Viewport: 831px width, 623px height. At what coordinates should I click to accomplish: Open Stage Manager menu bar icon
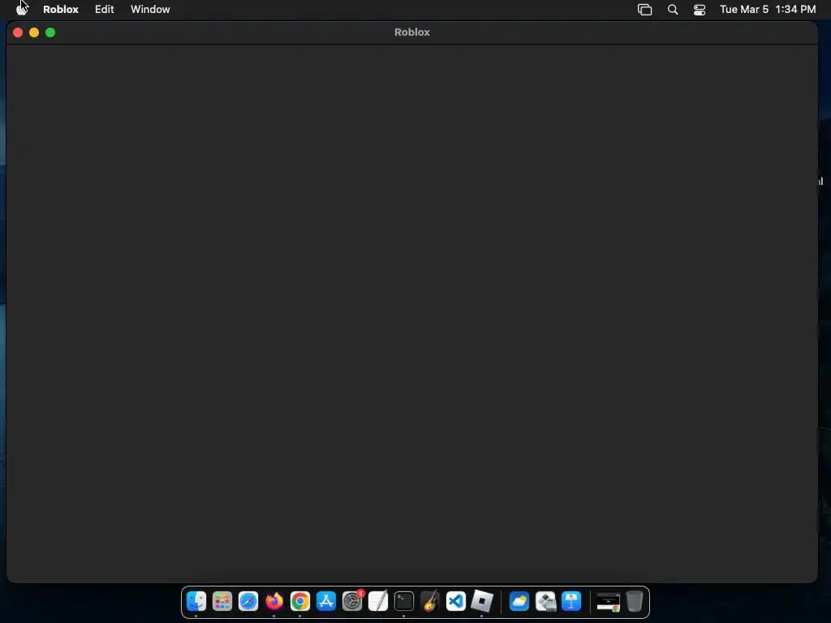click(x=644, y=10)
